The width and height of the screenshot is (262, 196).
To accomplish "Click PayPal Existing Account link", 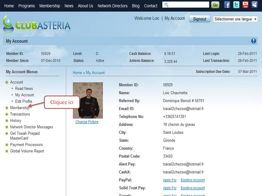I will 193,180.
